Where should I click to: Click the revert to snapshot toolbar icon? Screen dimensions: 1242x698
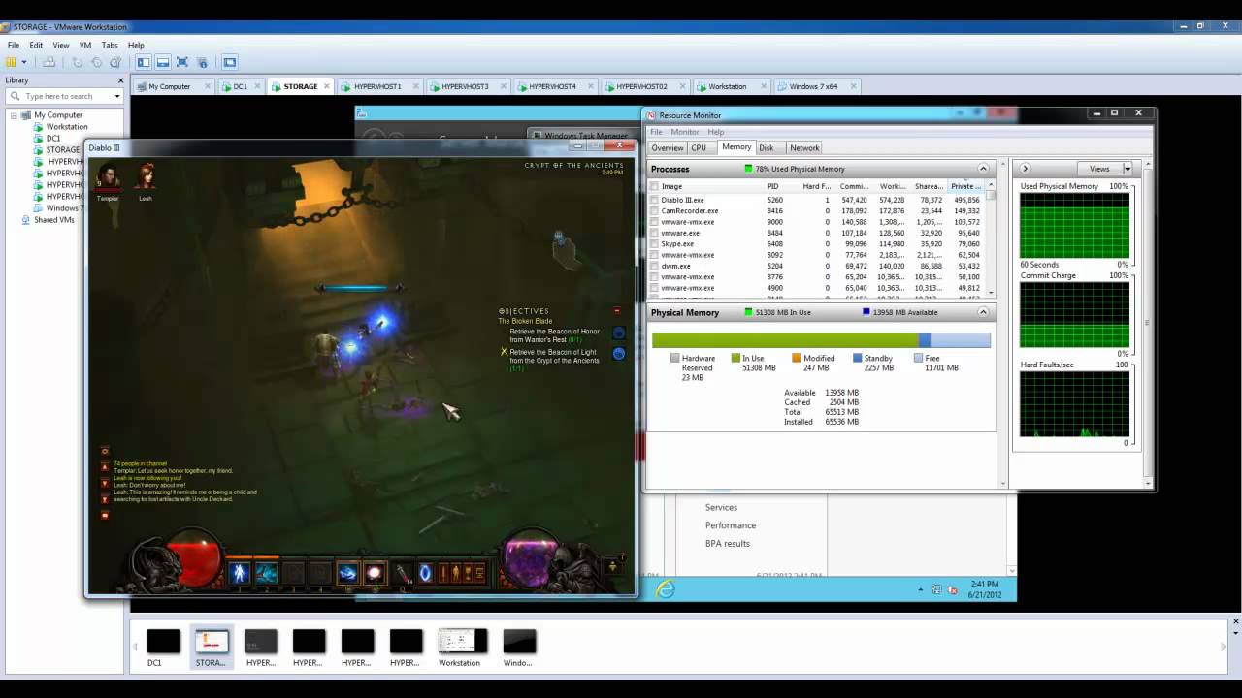96,62
